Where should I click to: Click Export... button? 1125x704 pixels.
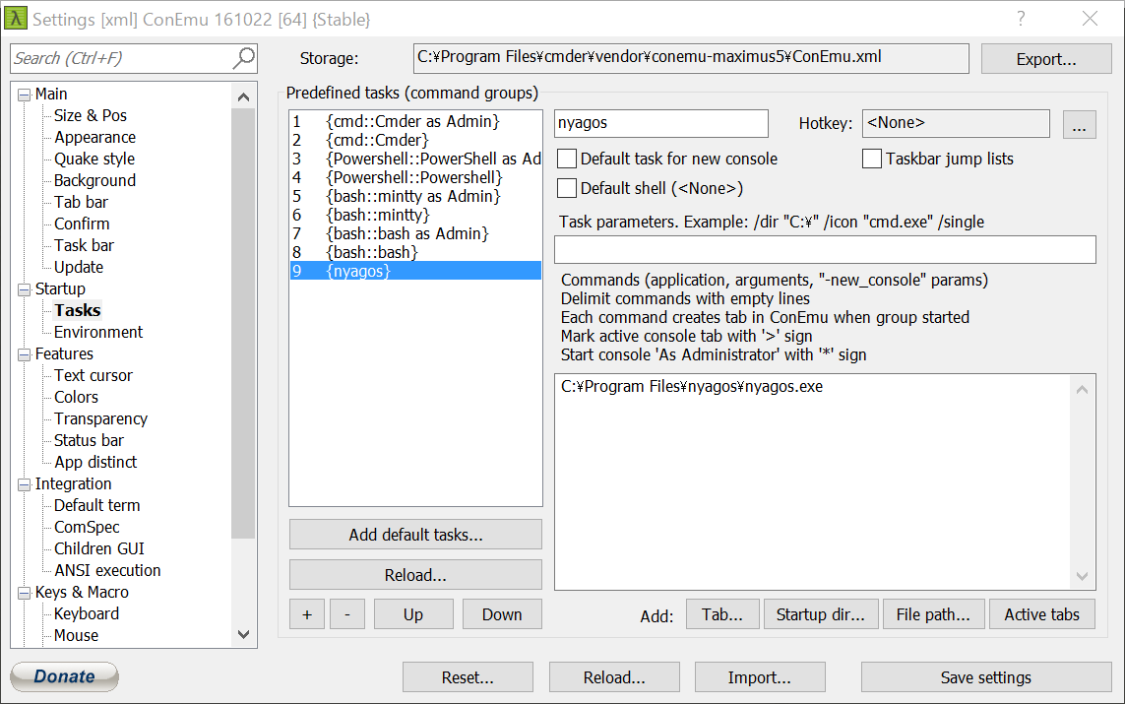coord(1046,59)
